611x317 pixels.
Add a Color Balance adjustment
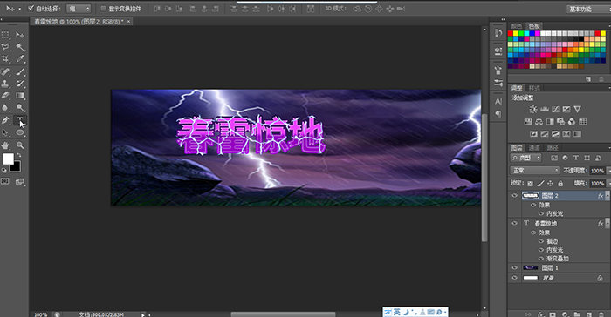click(539, 122)
